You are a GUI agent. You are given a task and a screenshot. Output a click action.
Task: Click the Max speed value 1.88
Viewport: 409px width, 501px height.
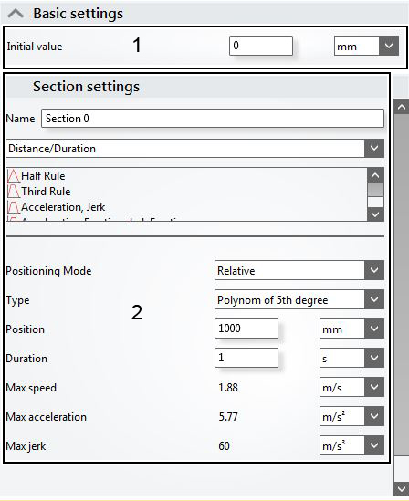pos(228,387)
